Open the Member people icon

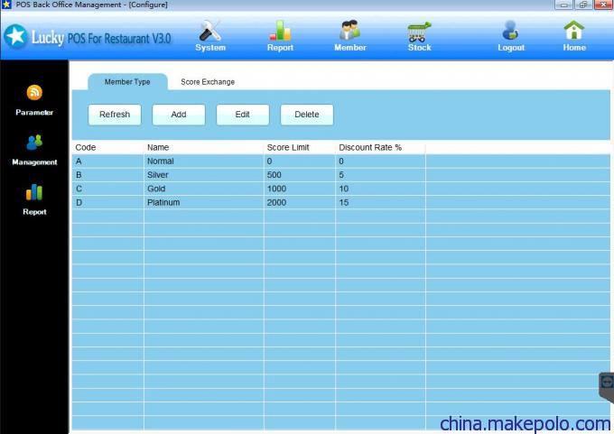tap(349, 30)
